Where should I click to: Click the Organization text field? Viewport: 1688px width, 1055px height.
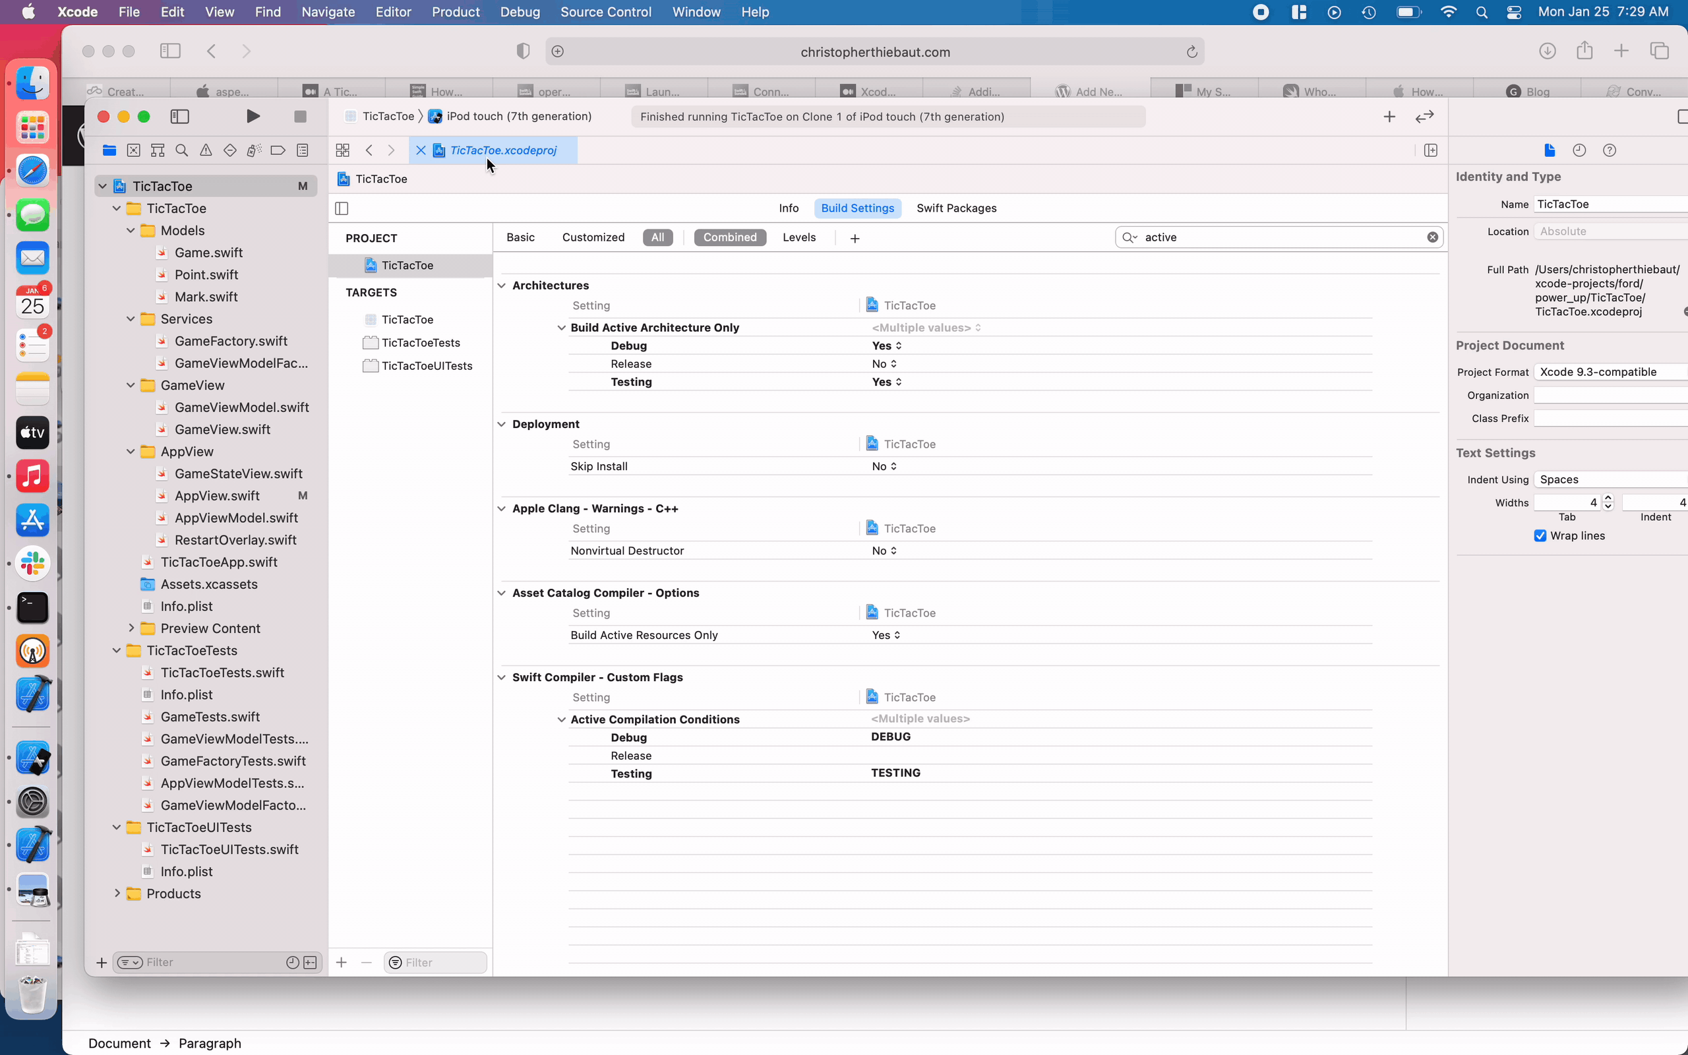click(x=1610, y=396)
